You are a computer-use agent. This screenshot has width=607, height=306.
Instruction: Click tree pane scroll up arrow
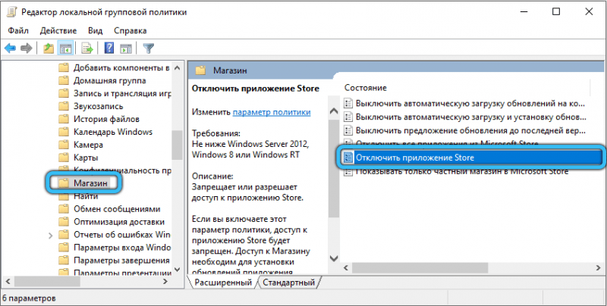[x=178, y=68]
